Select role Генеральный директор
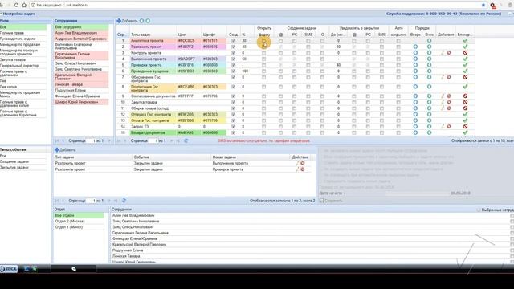This screenshot has height=289, width=514. [19, 66]
